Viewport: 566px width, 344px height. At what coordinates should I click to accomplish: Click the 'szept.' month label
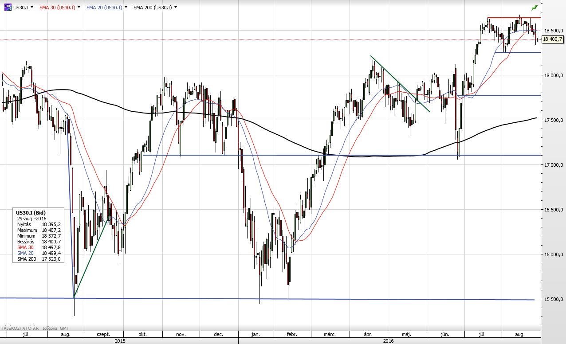[103, 334]
